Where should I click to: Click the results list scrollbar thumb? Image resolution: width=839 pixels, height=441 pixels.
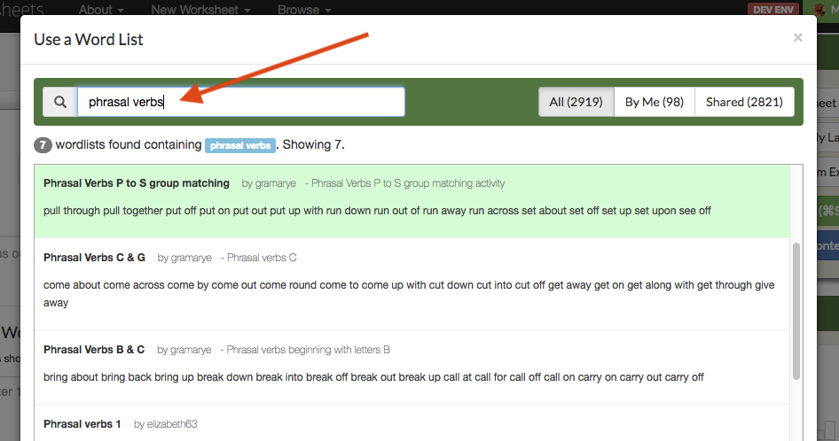pyautogui.click(x=796, y=311)
